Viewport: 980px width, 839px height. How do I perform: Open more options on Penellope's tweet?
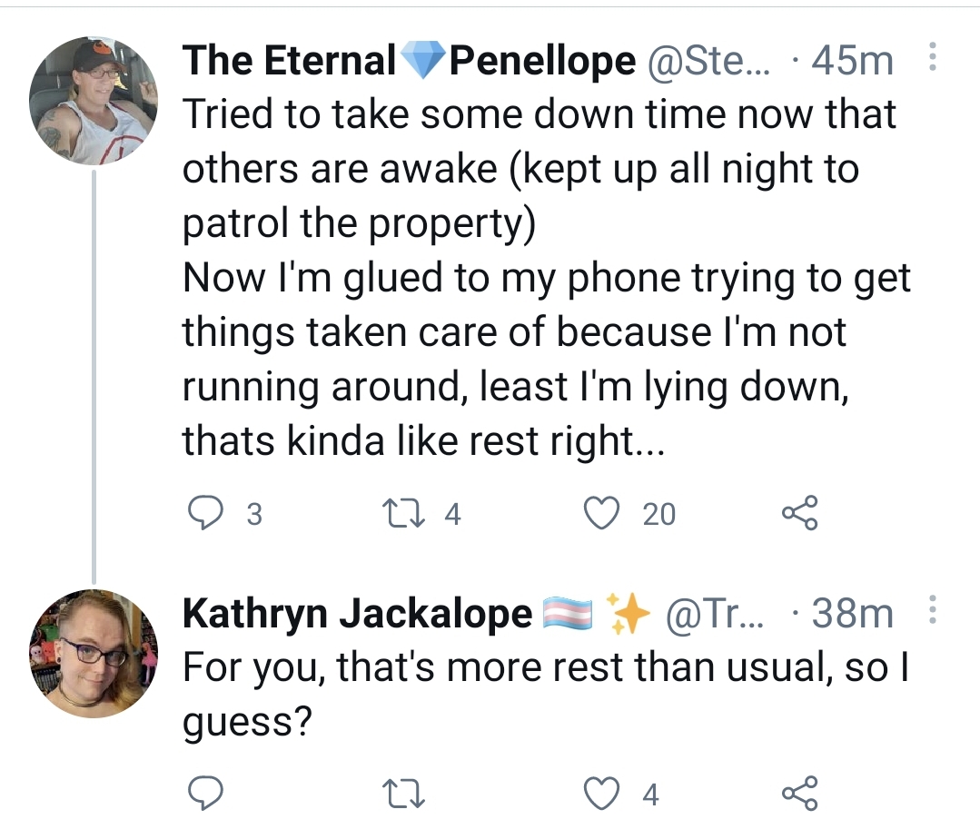click(x=932, y=57)
